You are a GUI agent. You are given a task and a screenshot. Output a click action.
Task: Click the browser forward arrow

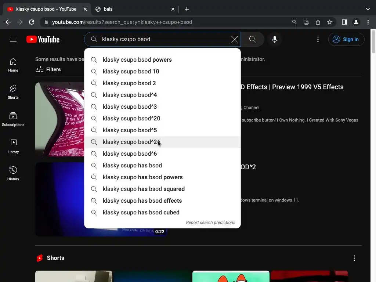click(20, 22)
